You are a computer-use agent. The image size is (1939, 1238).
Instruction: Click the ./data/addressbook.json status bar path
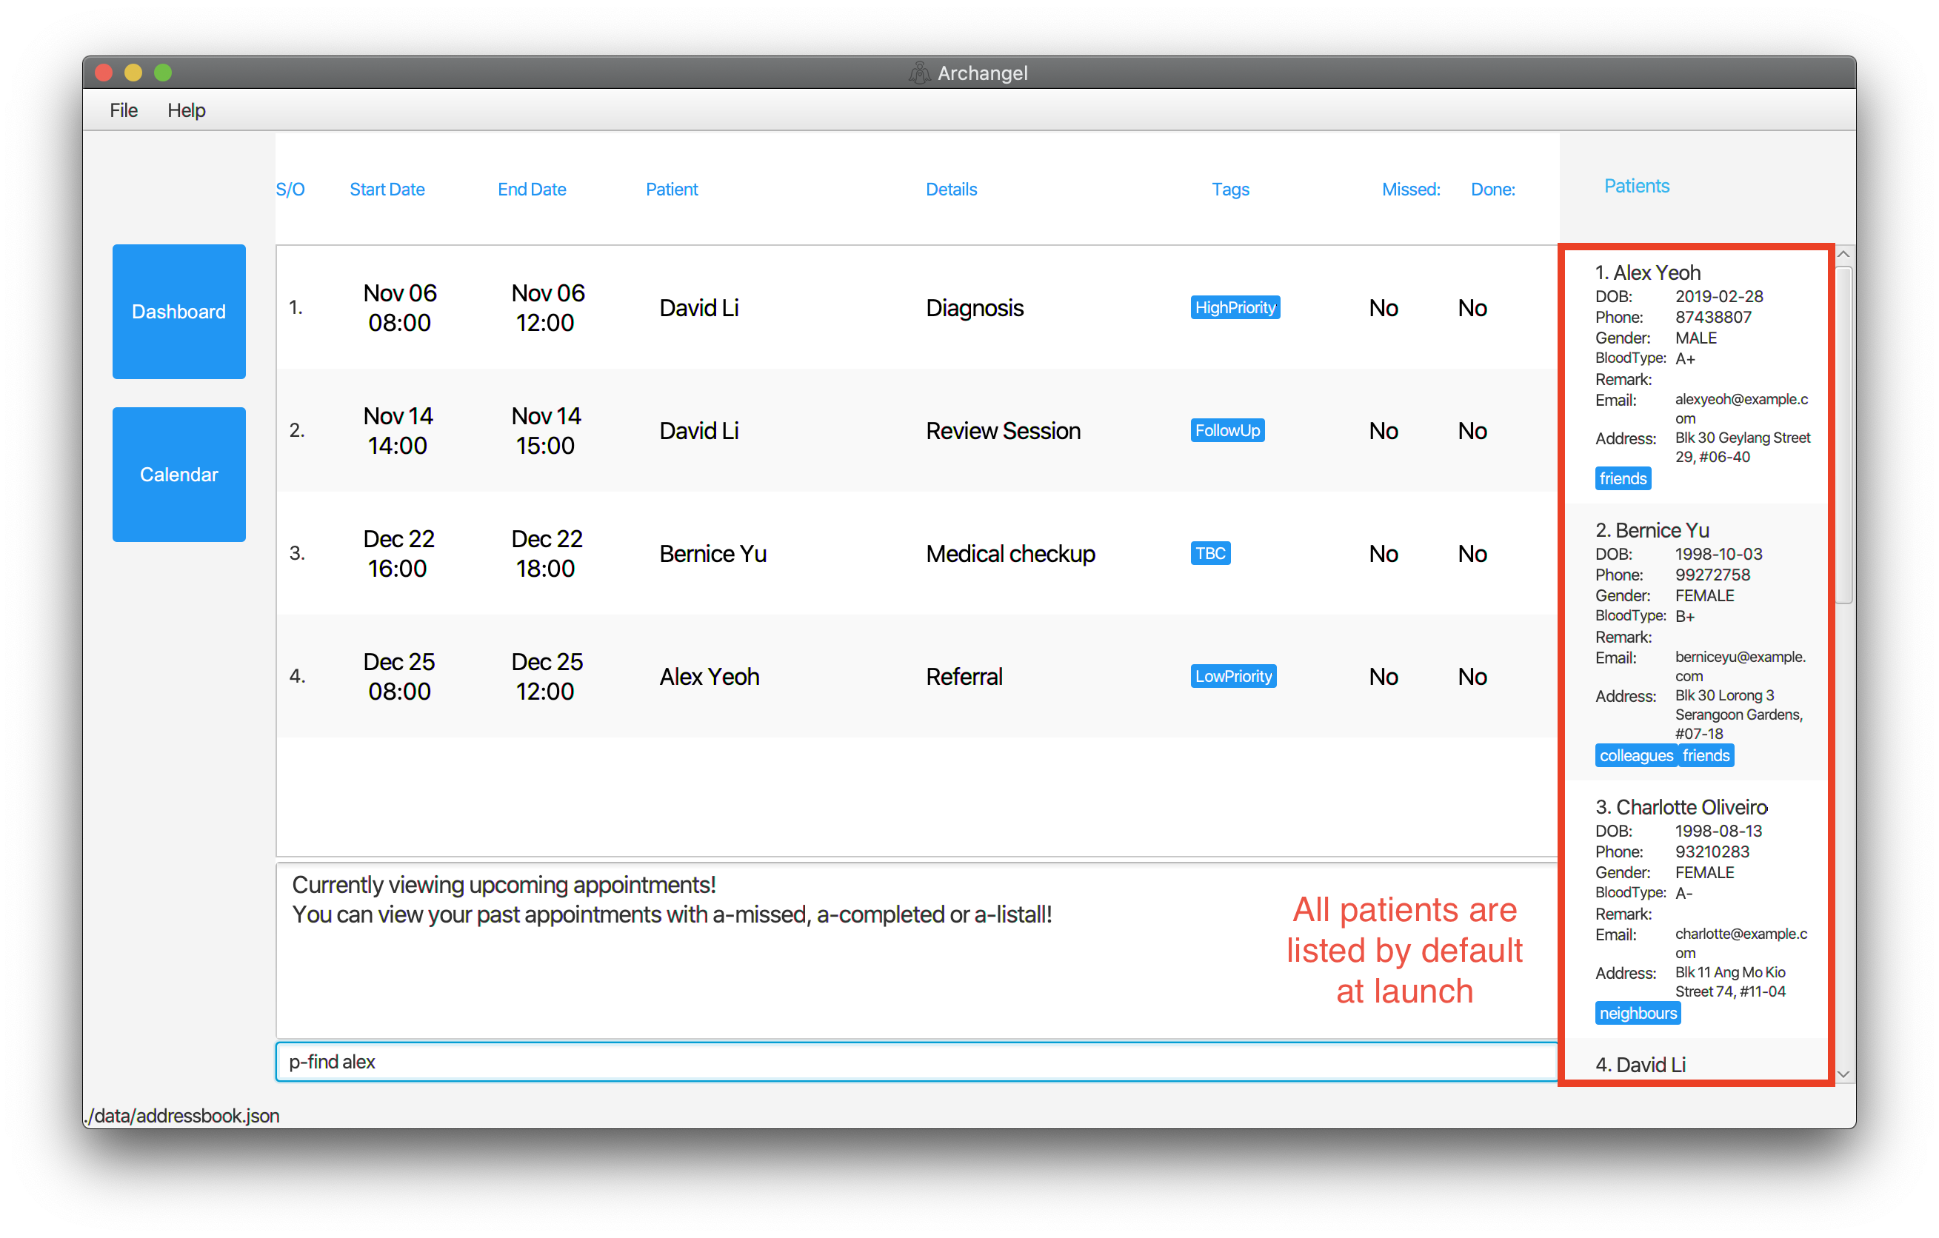[x=182, y=1116]
